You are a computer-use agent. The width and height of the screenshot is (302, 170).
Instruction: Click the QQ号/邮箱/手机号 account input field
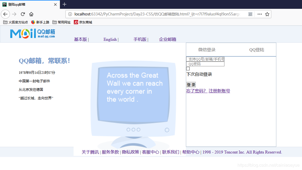pyautogui.click(x=205, y=59)
